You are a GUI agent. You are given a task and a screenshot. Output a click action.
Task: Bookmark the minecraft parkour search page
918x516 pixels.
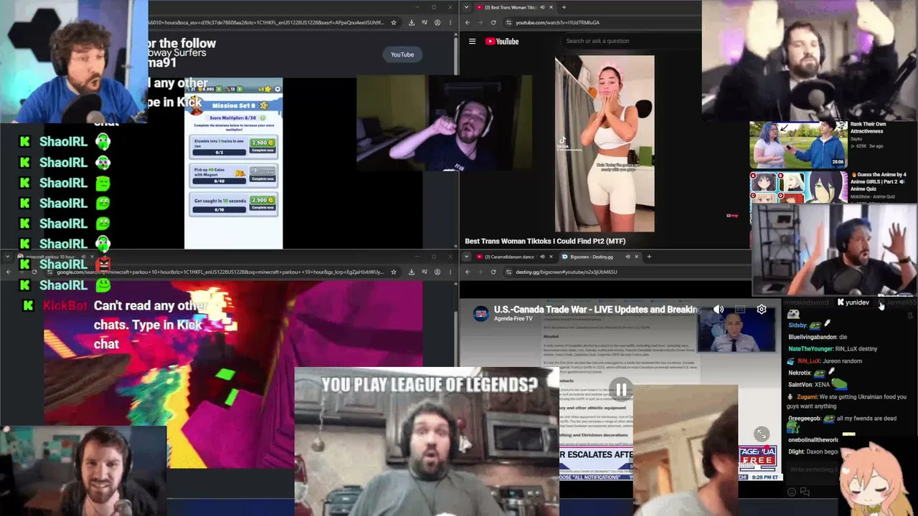pos(393,272)
